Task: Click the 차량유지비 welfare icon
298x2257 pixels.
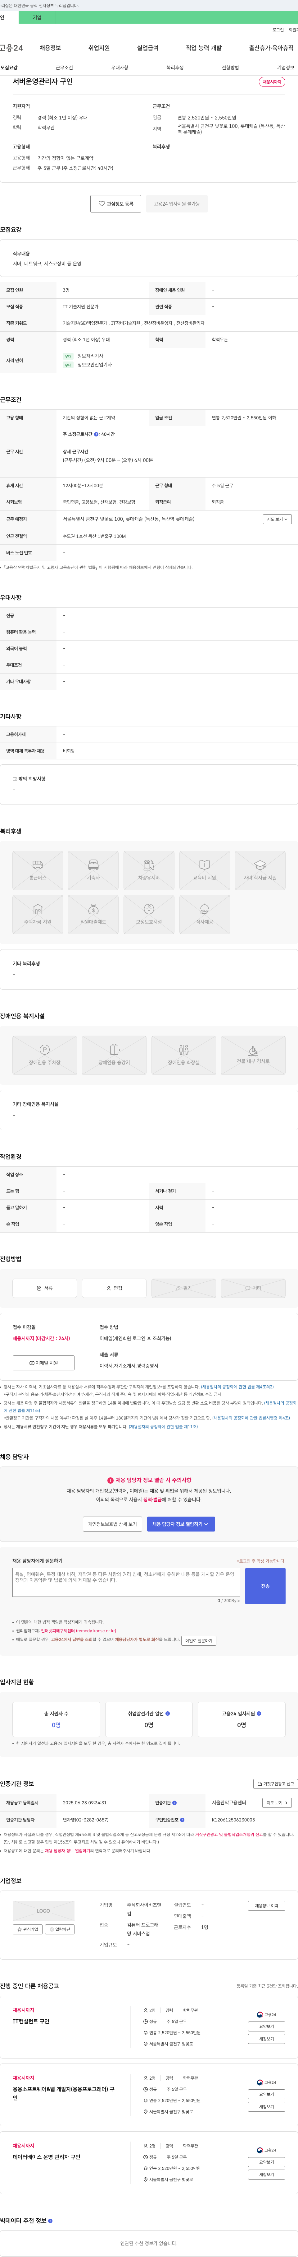Action: coord(149,870)
